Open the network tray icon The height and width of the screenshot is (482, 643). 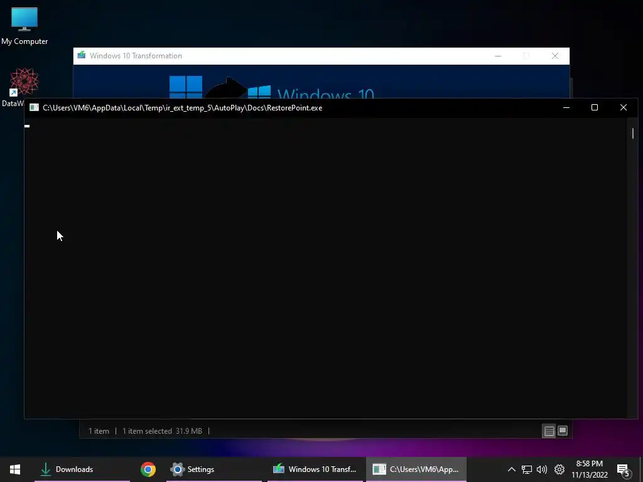click(527, 469)
